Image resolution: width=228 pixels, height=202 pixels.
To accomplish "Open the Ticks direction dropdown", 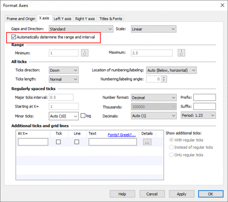I will point(64,70).
